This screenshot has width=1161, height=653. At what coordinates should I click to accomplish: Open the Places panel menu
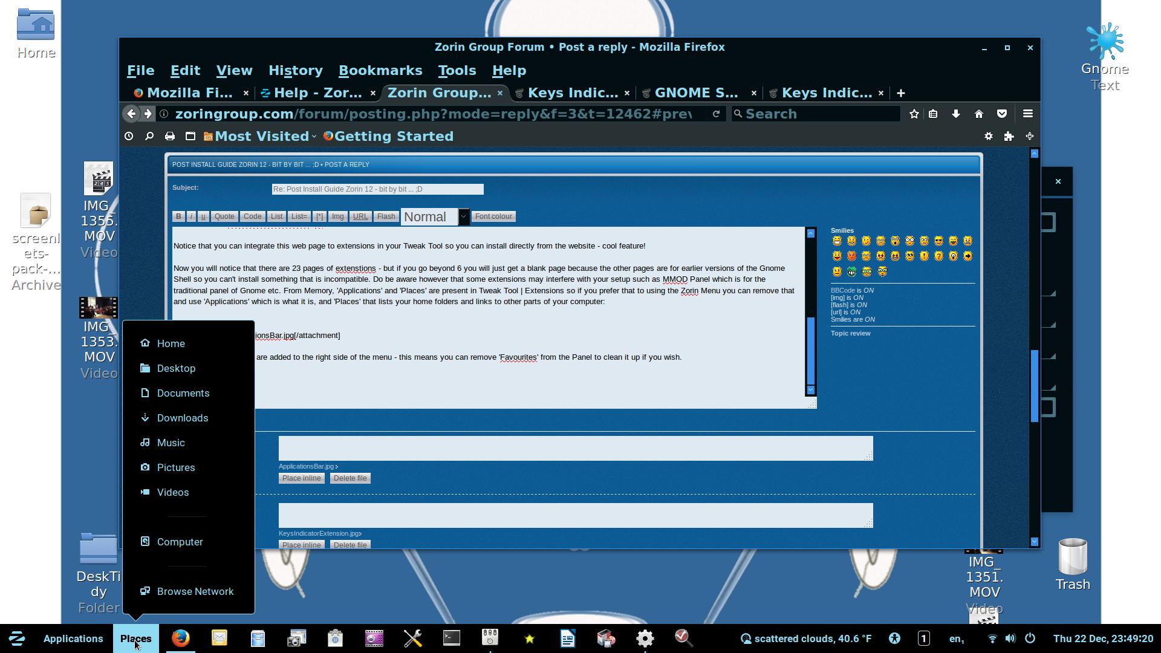(x=135, y=638)
